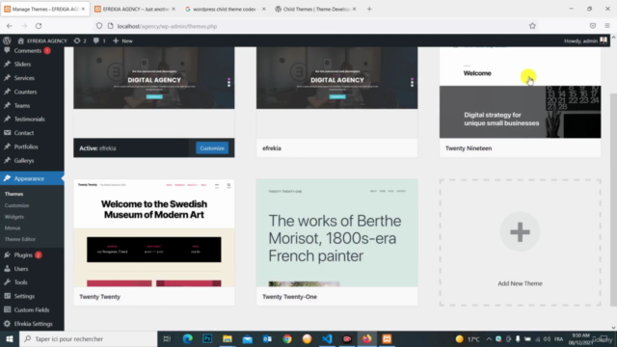Open Custom Fields menu item
Image resolution: width=617 pixels, height=347 pixels.
click(32, 310)
